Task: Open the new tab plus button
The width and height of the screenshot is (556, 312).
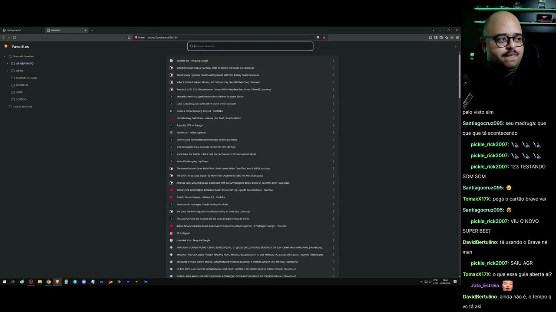Action: 92,30
